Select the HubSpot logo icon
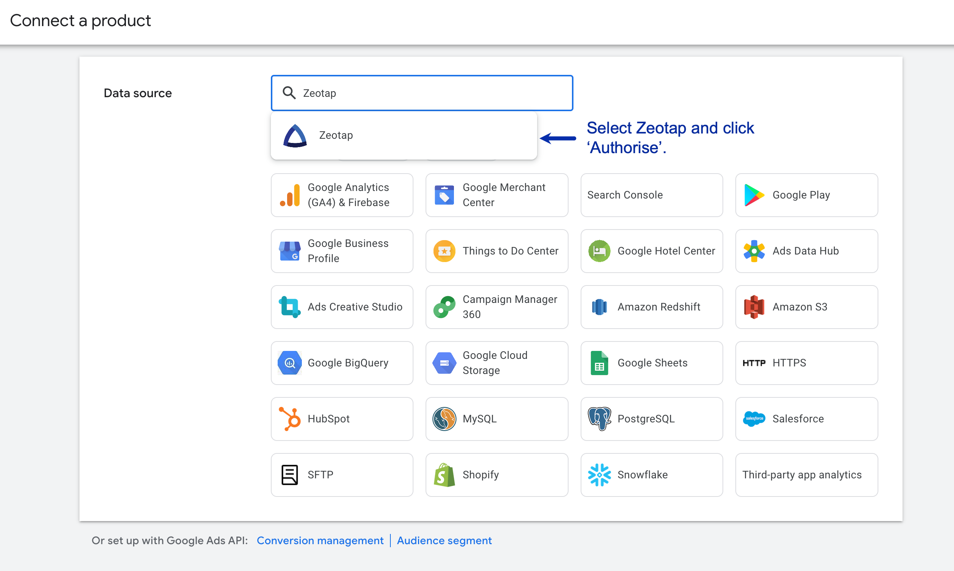Screen dimensions: 954x571 click(290, 419)
